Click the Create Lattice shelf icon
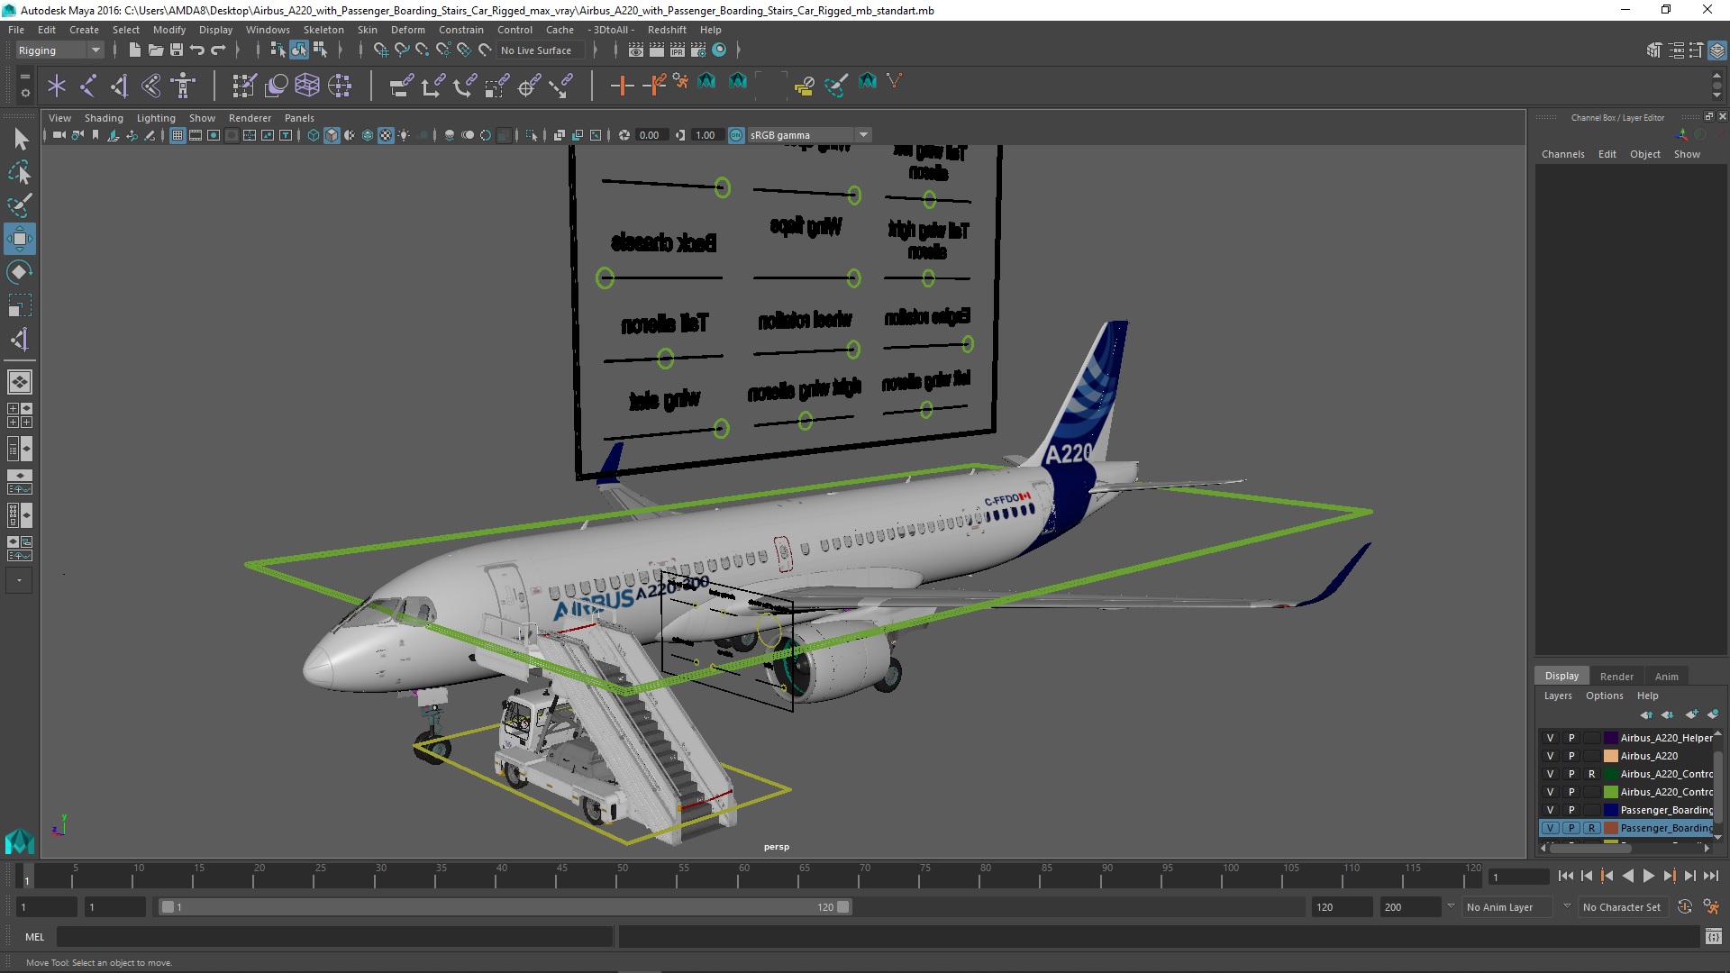This screenshot has width=1730, height=973. [x=307, y=86]
